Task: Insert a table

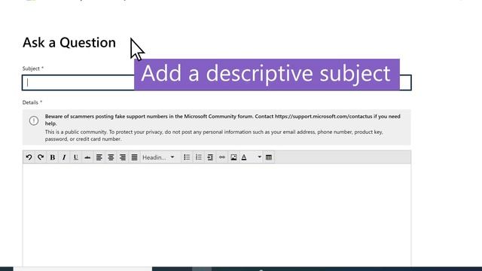Action: pyautogui.click(x=269, y=157)
